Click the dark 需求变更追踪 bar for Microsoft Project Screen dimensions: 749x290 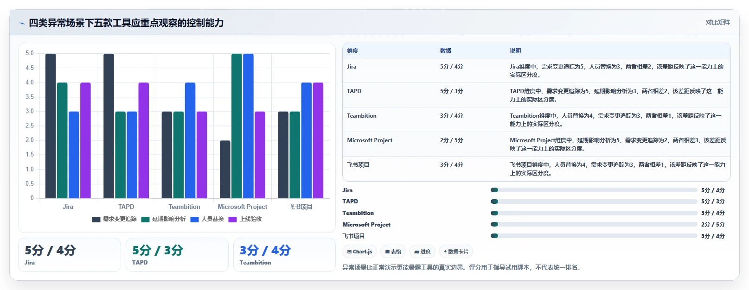click(x=225, y=170)
